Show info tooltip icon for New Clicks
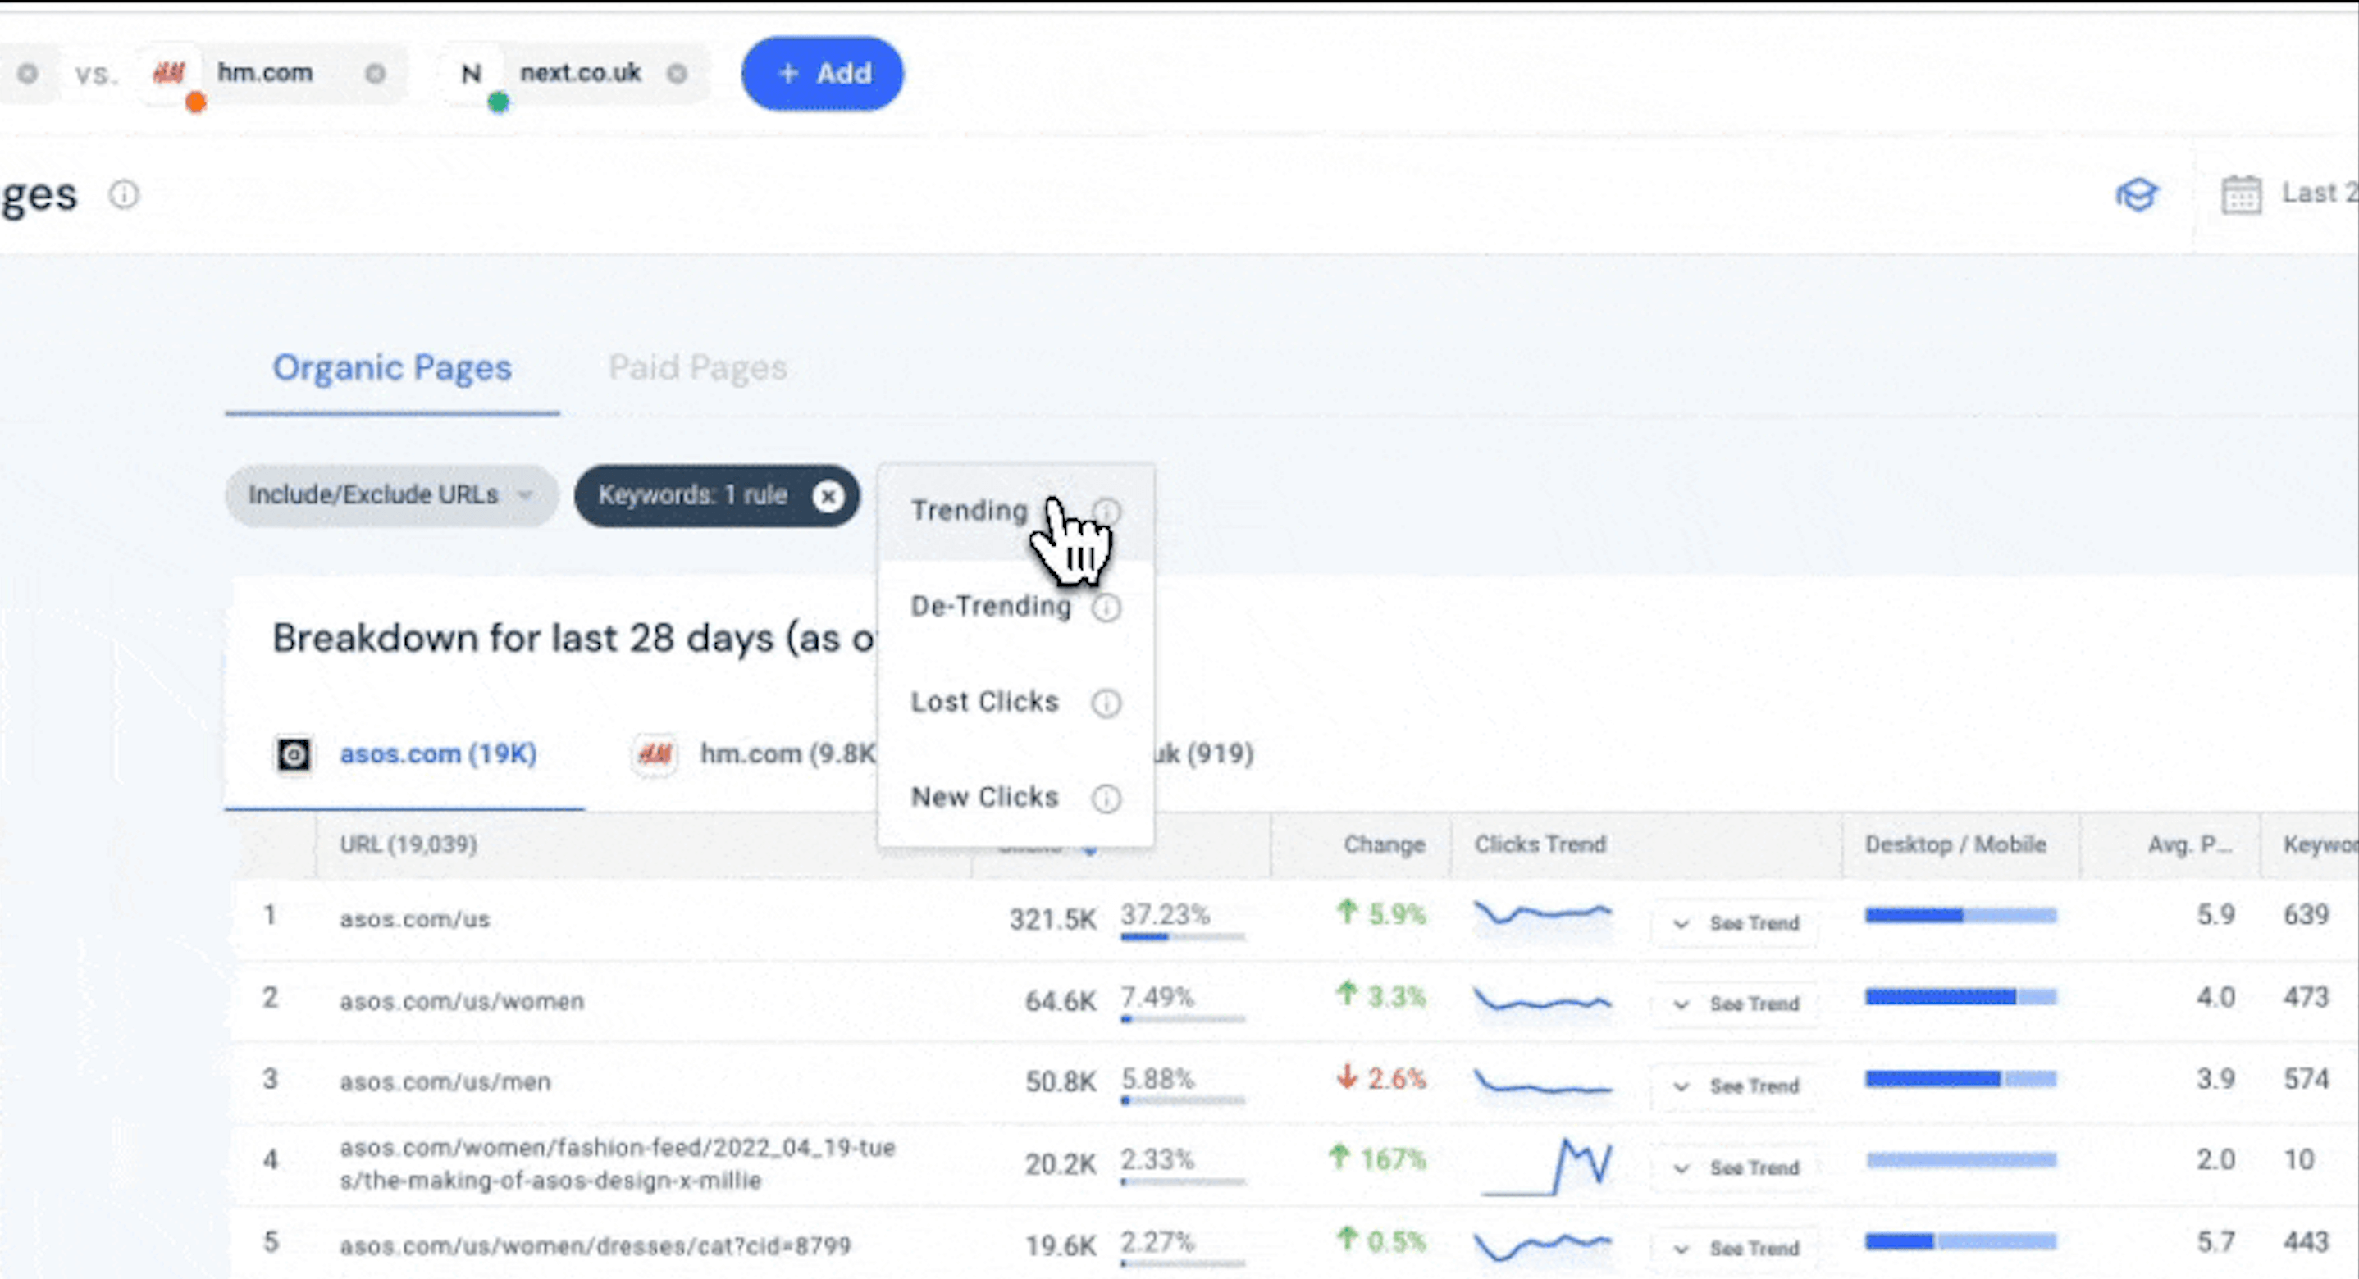This screenshot has height=1279, width=2359. [1106, 799]
